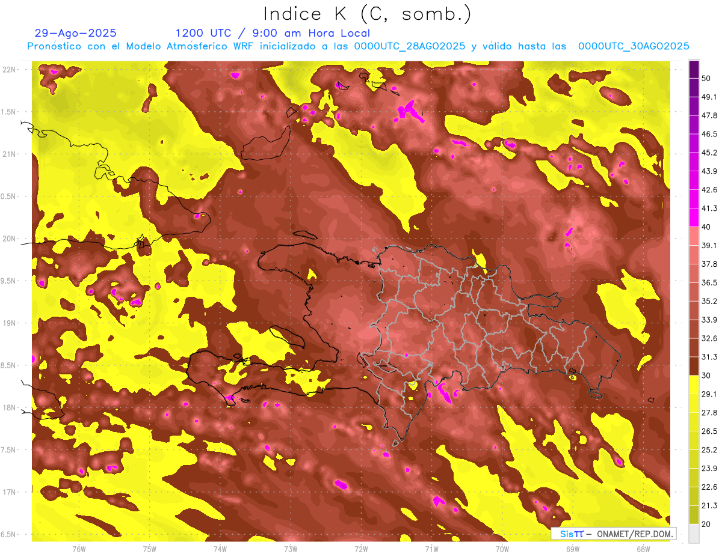Click the '72W' longitude label
Screen dimensions: 722x557
(x=361, y=549)
